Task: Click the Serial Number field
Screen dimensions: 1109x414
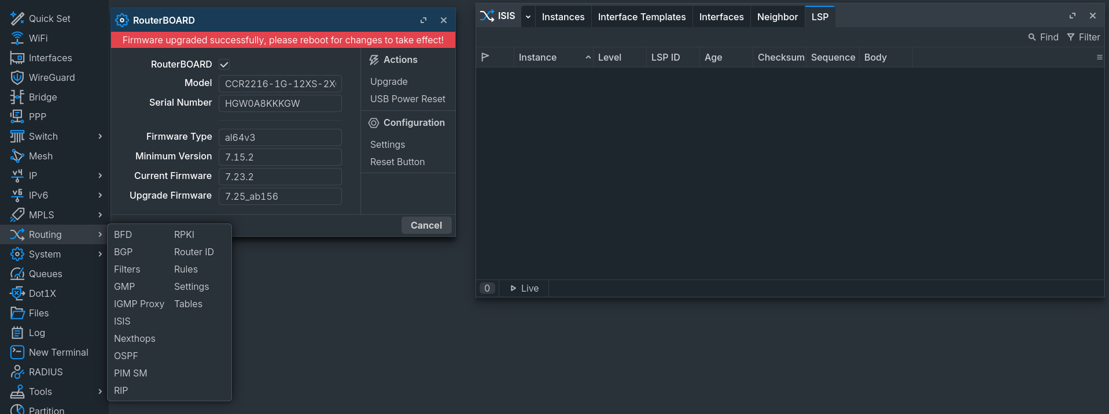Action: point(280,103)
